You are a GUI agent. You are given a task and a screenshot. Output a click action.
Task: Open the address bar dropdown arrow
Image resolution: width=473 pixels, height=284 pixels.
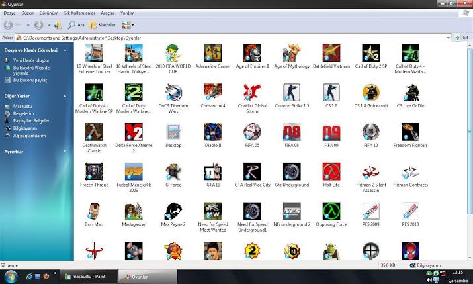pos(449,38)
